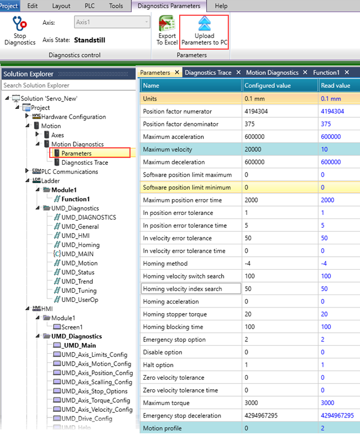
Task: Click the ladder icon beside UMD_Tuning
Action: pos(57,291)
